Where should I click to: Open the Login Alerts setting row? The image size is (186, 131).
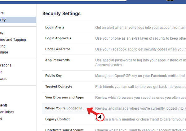pyautogui.click(x=114, y=28)
